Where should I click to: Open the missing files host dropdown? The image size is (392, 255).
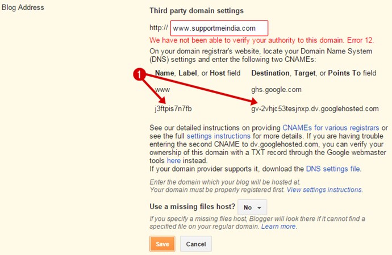point(252,207)
